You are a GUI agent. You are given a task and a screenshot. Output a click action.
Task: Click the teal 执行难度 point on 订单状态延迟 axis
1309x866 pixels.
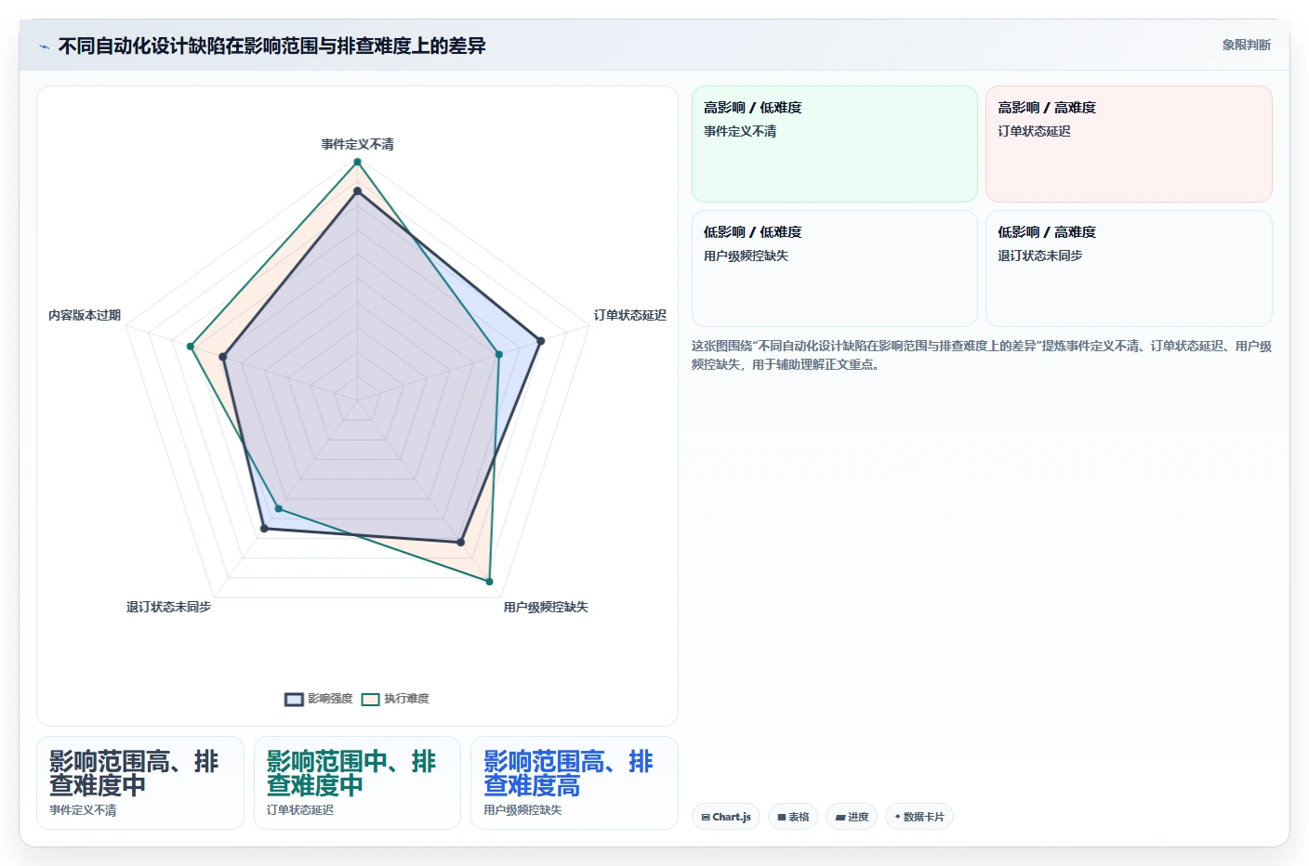(499, 354)
